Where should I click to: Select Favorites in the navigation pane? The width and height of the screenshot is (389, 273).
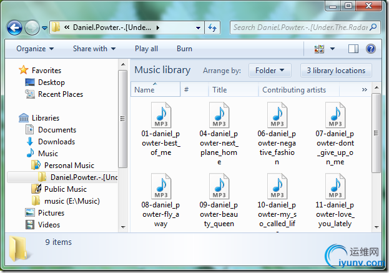(46, 71)
